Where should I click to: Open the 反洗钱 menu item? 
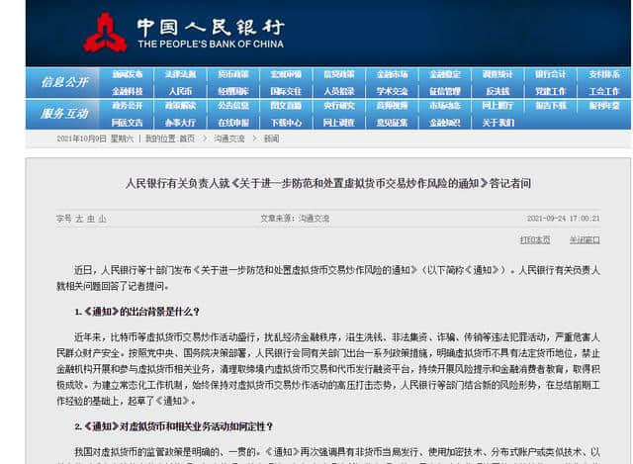[x=497, y=91]
